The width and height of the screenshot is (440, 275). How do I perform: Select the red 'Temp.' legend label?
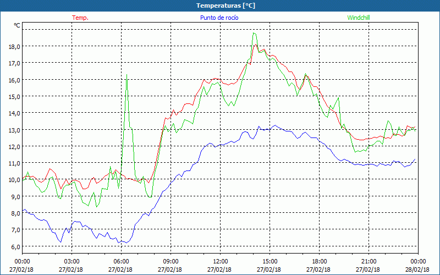coord(80,18)
